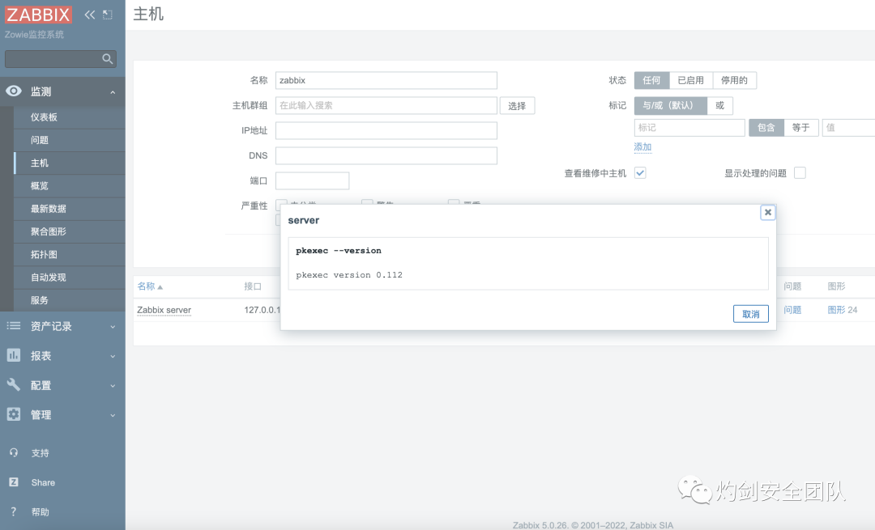Click the Z icon beside Share

pyautogui.click(x=14, y=482)
